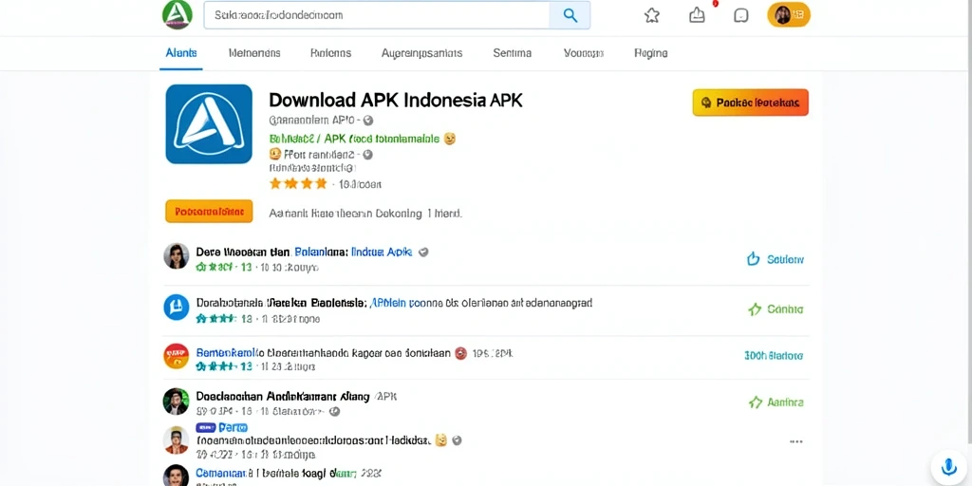Click the orange button below the app icon
Image resolution: width=972 pixels, height=486 pixels.
coord(209,212)
